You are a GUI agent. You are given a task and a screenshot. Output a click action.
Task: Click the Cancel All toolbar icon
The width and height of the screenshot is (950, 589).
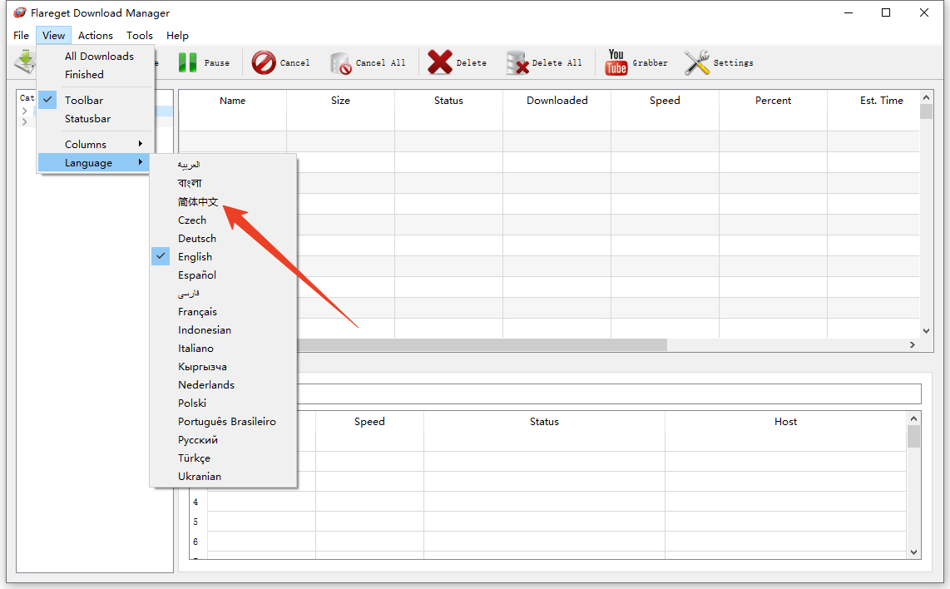click(341, 63)
